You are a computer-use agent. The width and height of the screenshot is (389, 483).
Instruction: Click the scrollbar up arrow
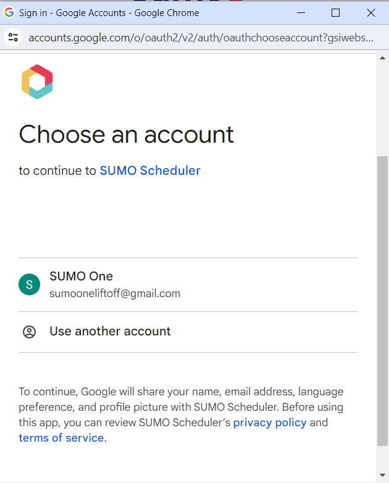tap(383, 58)
